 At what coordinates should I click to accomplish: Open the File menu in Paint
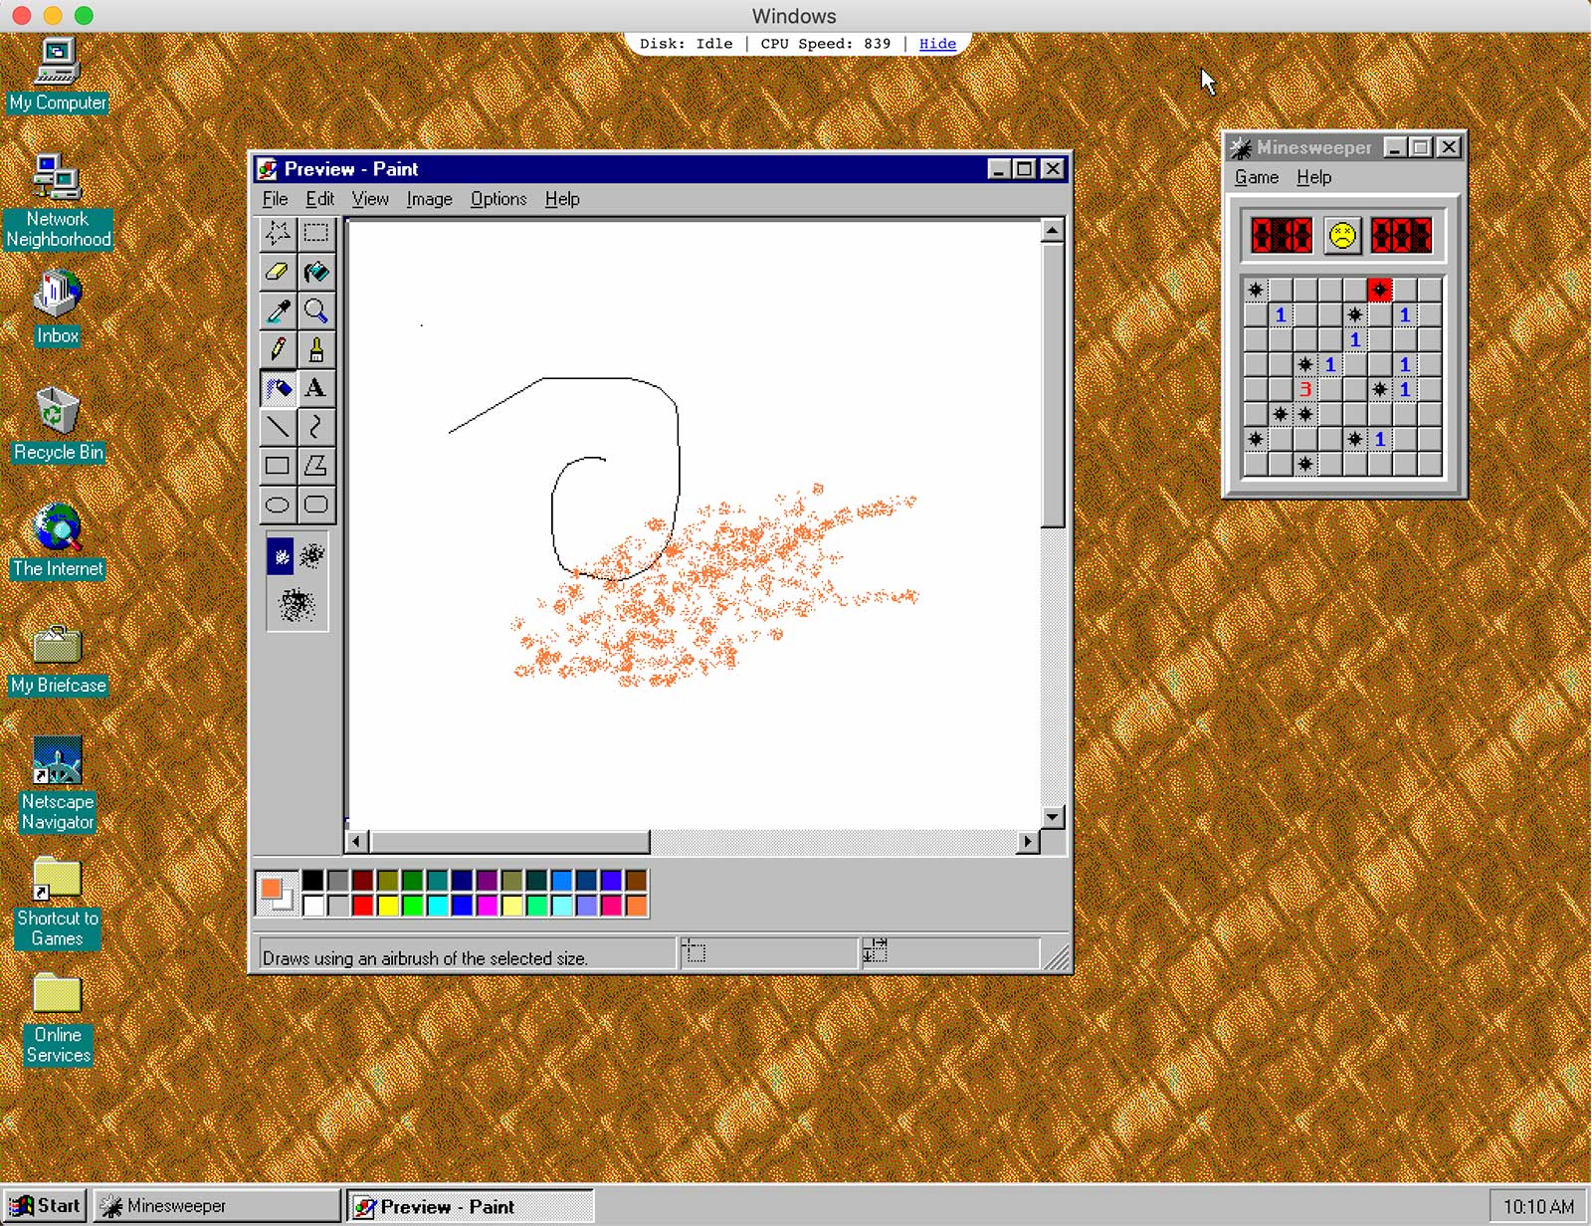pyautogui.click(x=275, y=199)
